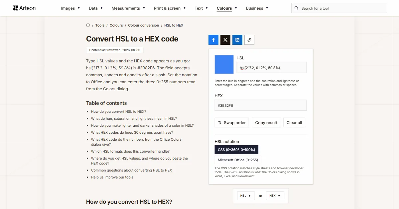Click the 'HSL notation' label
399x209 pixels.
pyautogui.click(x=227, y=141)
